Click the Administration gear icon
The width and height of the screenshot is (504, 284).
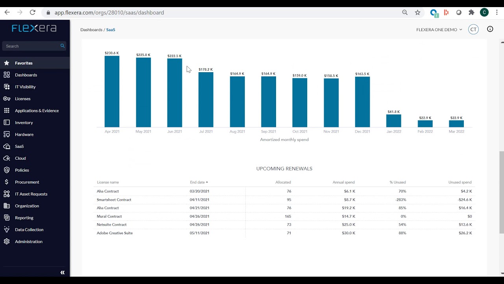click(x=7, y=241)
